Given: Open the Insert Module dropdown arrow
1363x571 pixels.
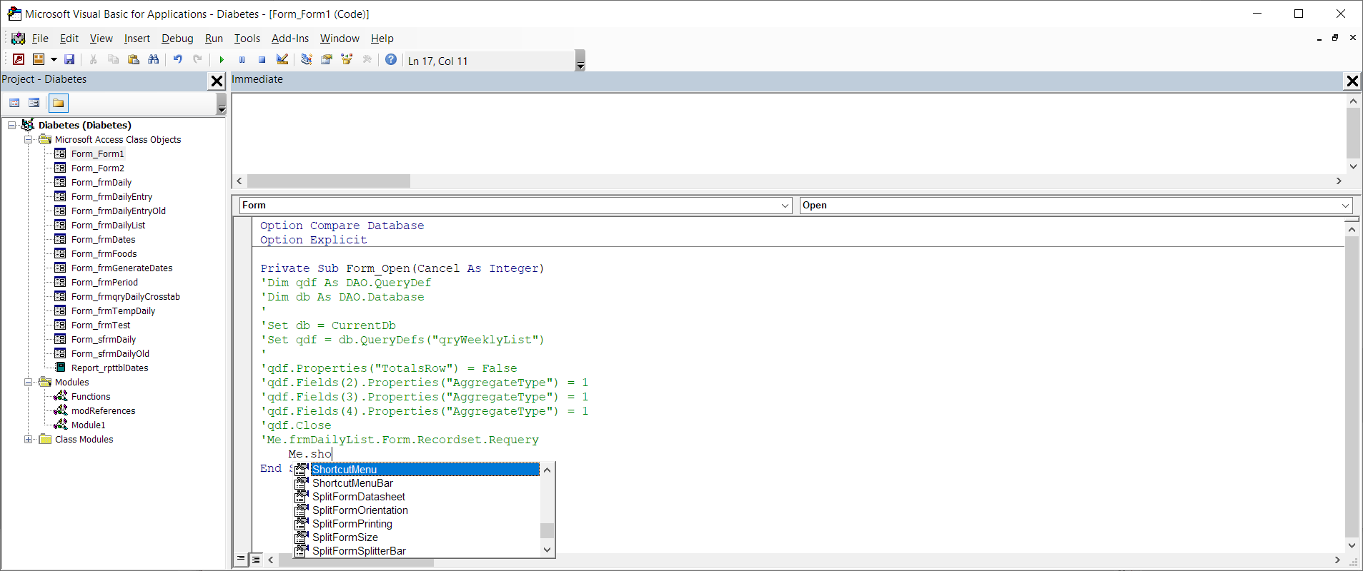Looking at the screenshot, I should pyautogui.click(x=54, y=60).
